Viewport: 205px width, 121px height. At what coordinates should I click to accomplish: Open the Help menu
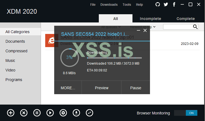pos(139,5)
